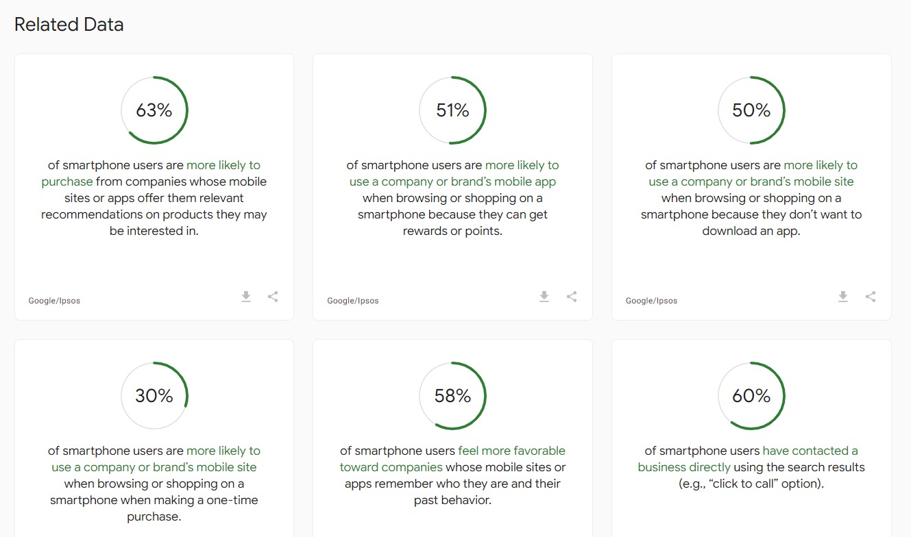Open mobile site link in 50% card
The width and height of the screenshot is (911, 537).
pyautogui.click(x=752, y=173)
